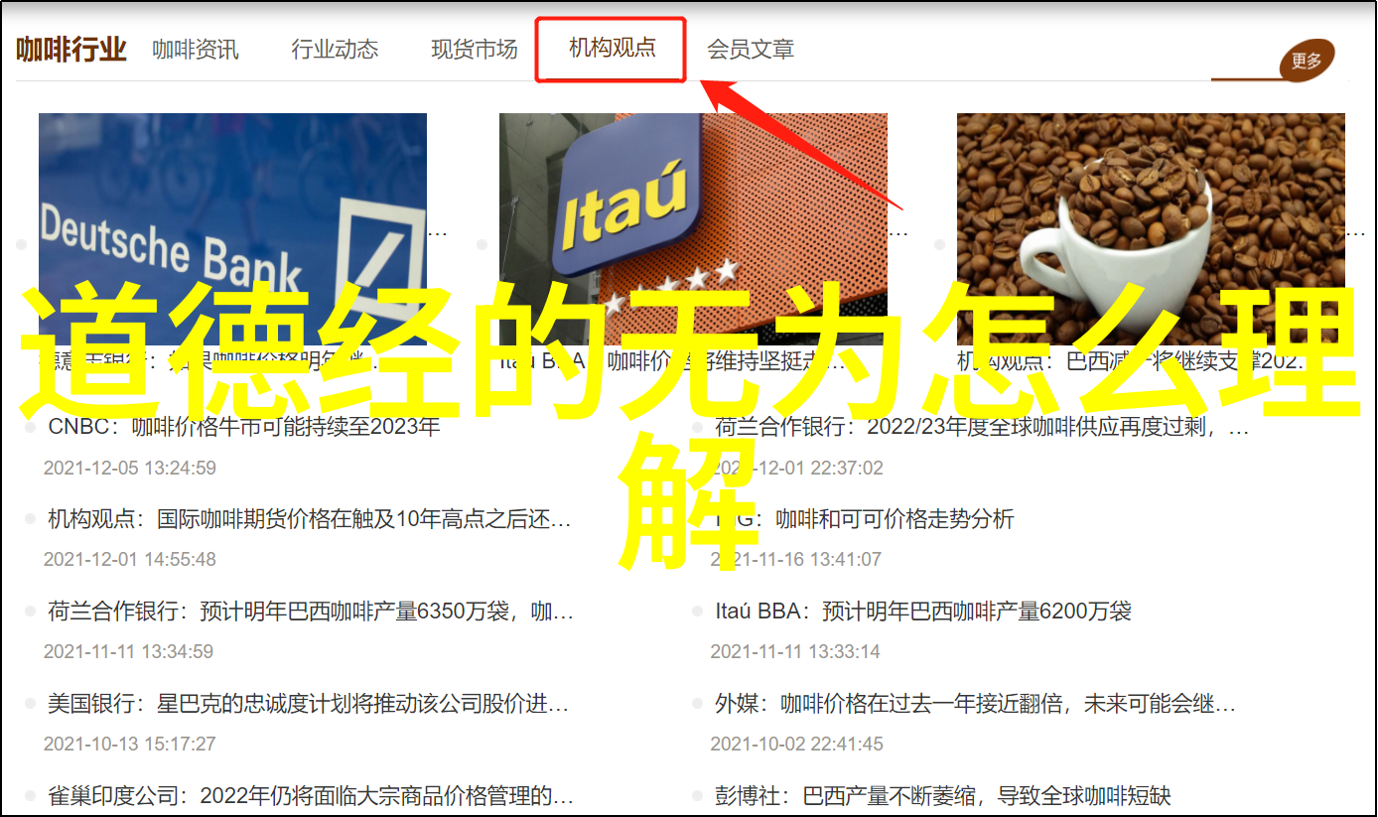Click the 更多 button
The height and width of the screenshot is (817, 1378).
pyautogui.click(x=1307, y=62)
